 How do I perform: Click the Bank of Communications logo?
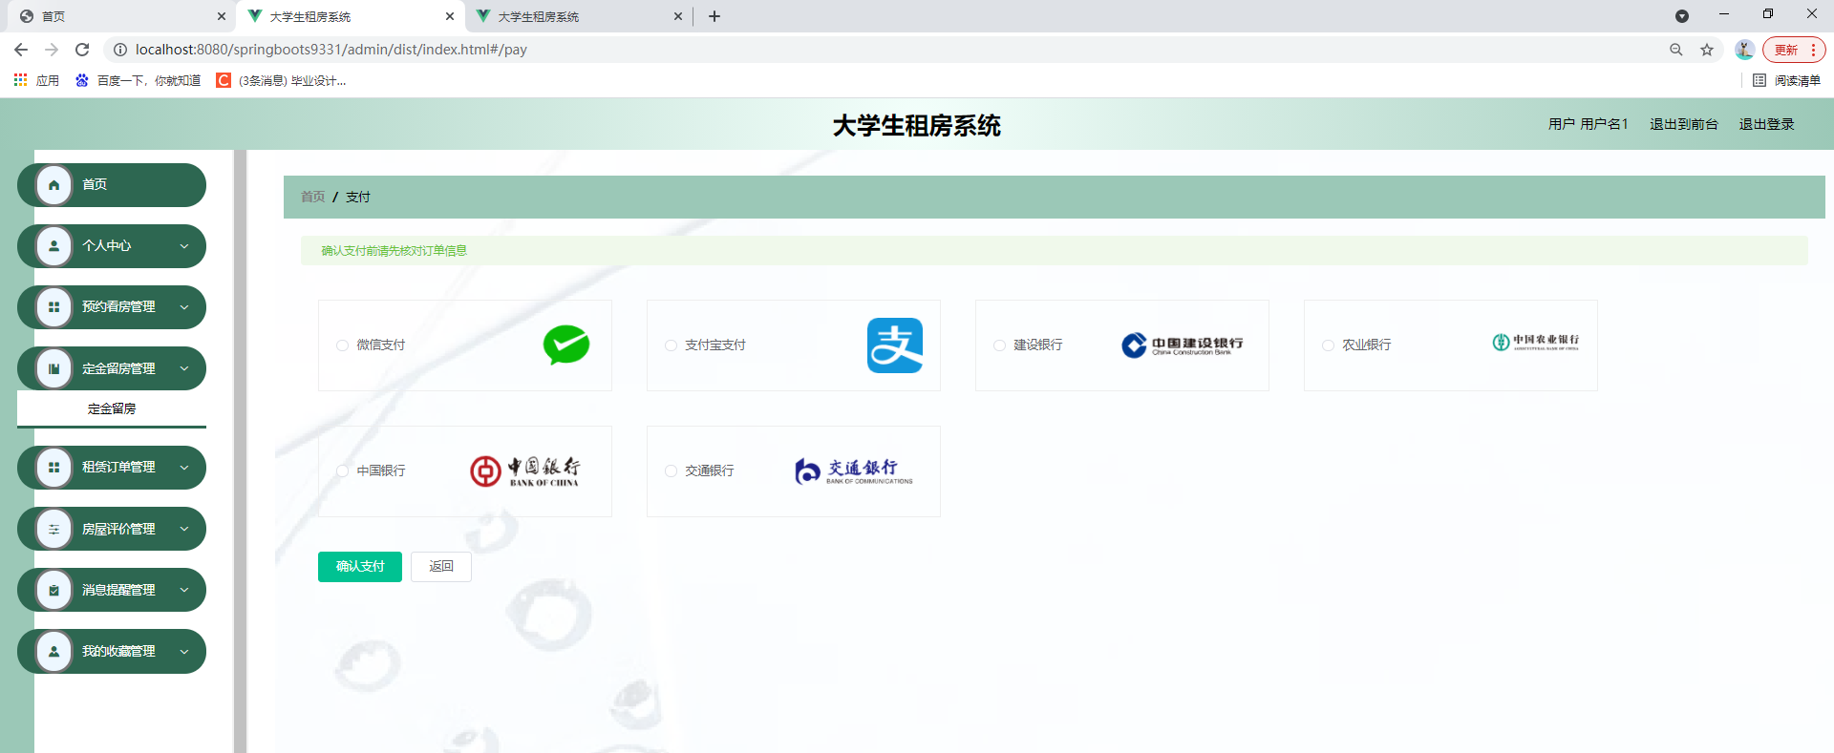[x=854, y=471]
